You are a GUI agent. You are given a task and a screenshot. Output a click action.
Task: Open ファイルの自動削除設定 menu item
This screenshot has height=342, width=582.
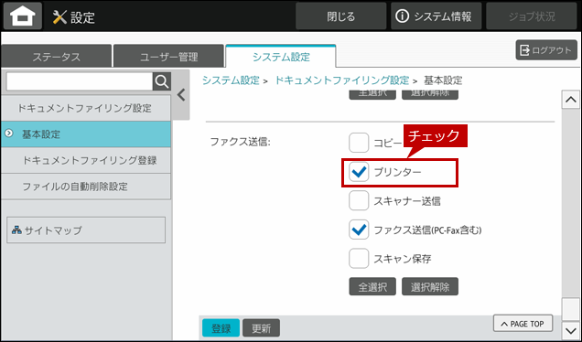(85, 187)
